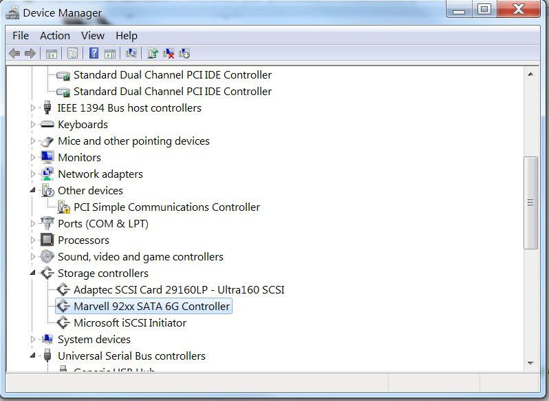This screenshot has height=401, width=549.
Task: Select 'Adaptec SCSI Card 29160LP - Ultra160 SCSI'
Action: point(179,290)
